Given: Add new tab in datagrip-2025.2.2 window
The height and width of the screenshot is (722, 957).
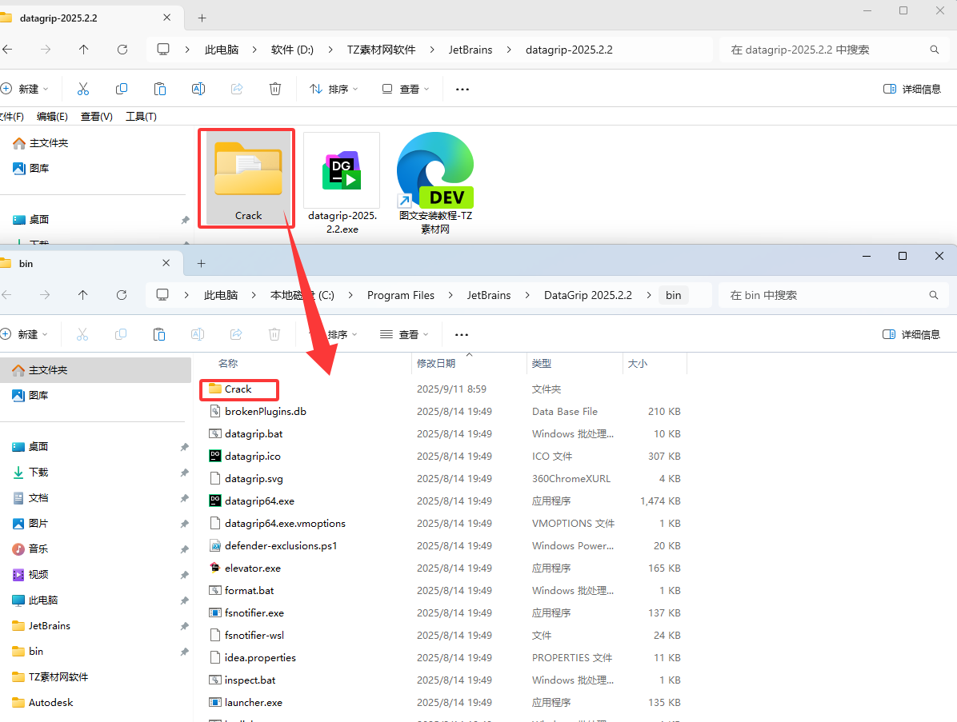Looking at the screenshot, I should click(202, 18).
